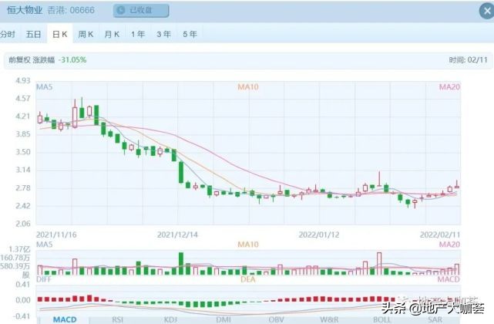
Task: Click the 时间: 02/11 date label
Action: point(468,59)
